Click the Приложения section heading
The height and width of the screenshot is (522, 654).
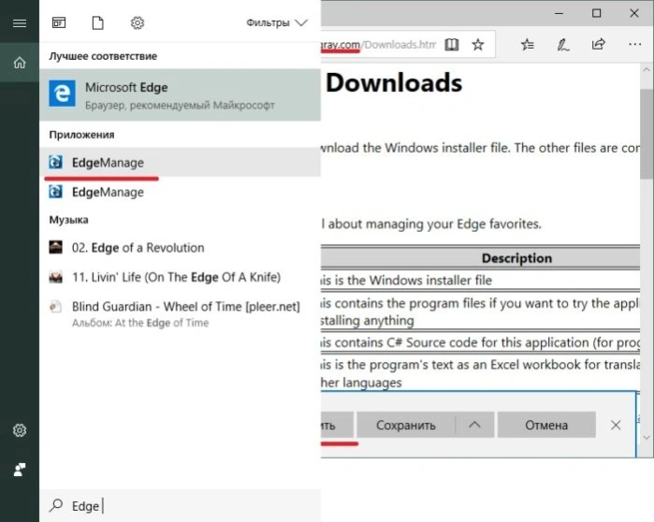[81, 135]
